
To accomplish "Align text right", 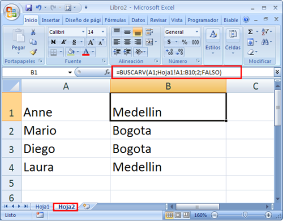I will tap(138, 42).
